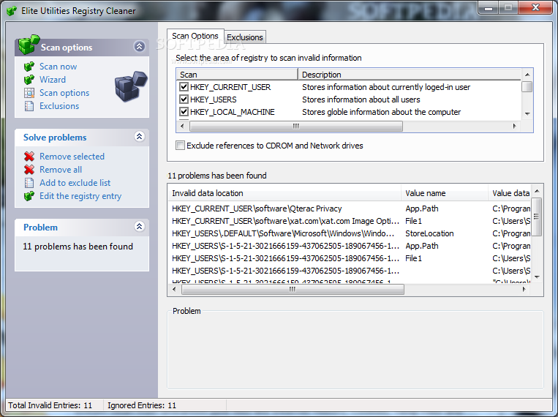This screenshot has width=558, height=417.
Task: Sort by the Description column header
Action: coord(410,75)
